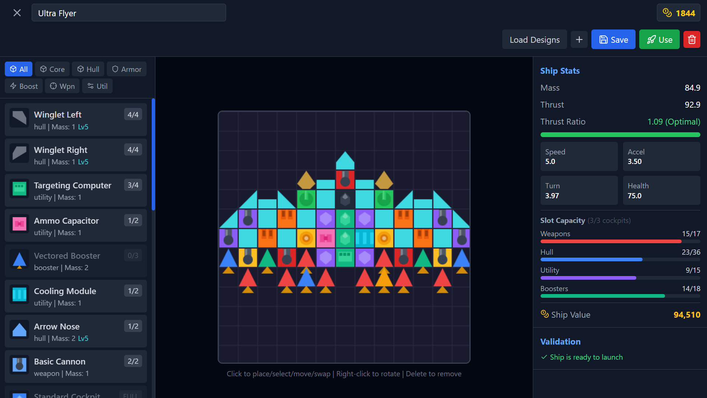Click the trash delete icon
707x398 pixels.
click(692, 39)
